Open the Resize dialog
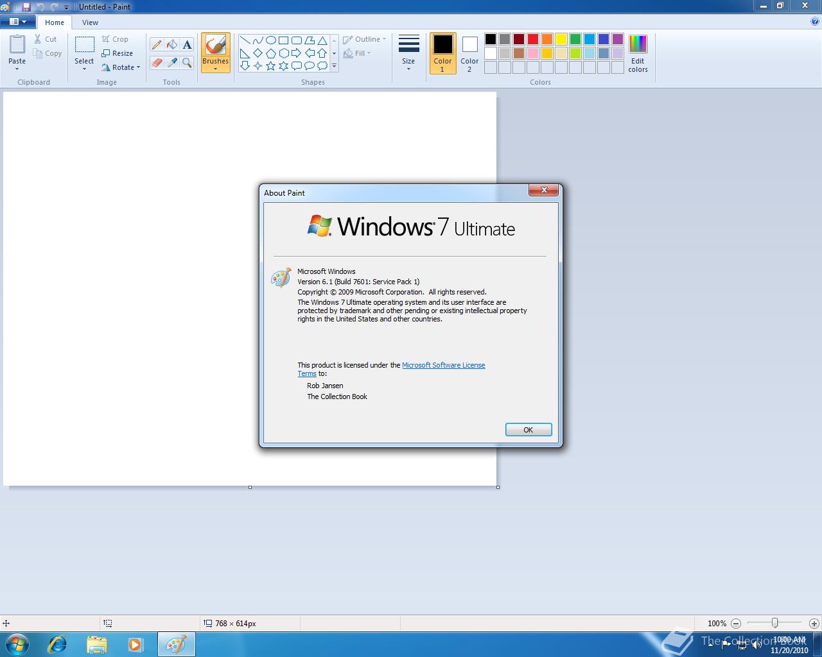Screen dimensions: 822x657 coord(117,53)
